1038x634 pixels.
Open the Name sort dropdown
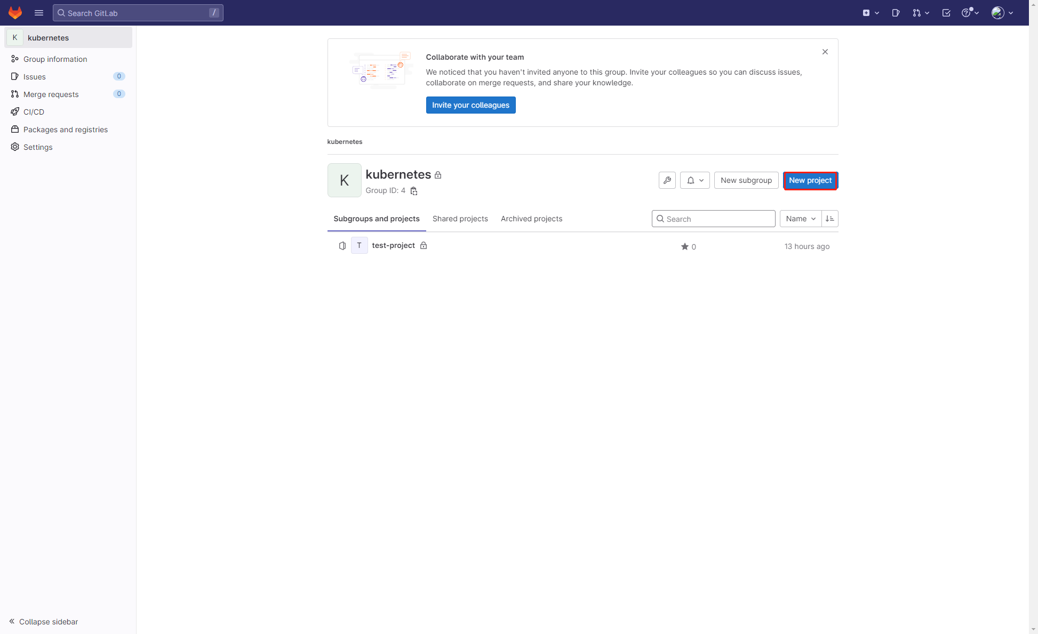click(800, 219)
